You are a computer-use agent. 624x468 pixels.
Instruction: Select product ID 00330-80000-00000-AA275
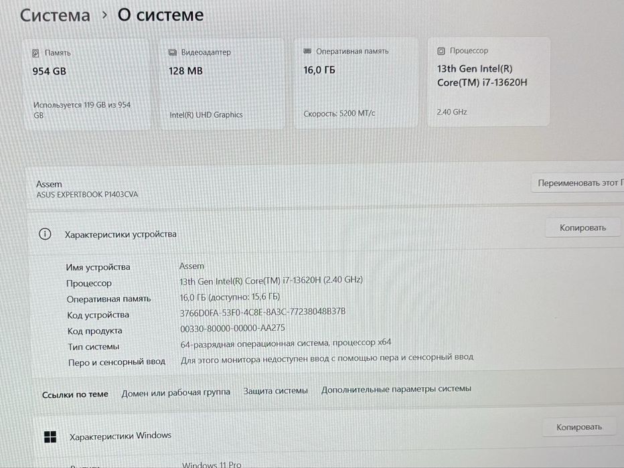(x=232, y=328)
